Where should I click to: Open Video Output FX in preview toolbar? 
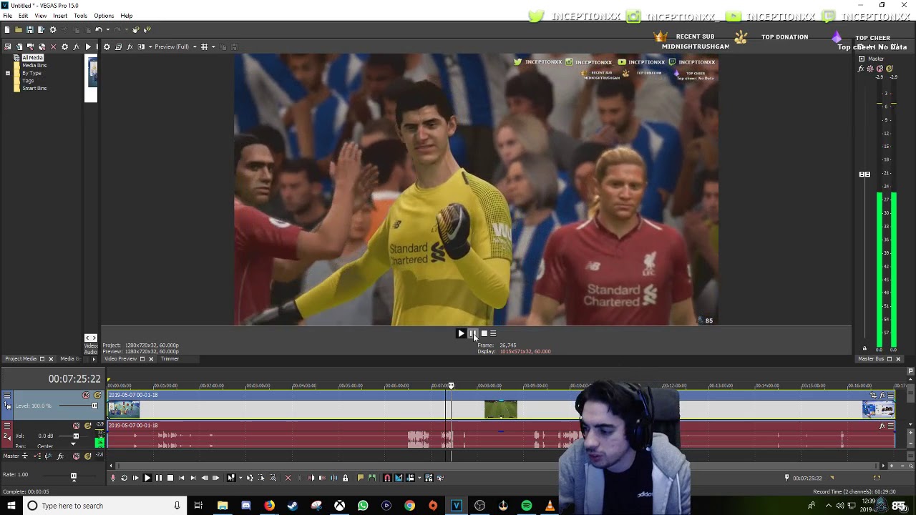[130, 46]
